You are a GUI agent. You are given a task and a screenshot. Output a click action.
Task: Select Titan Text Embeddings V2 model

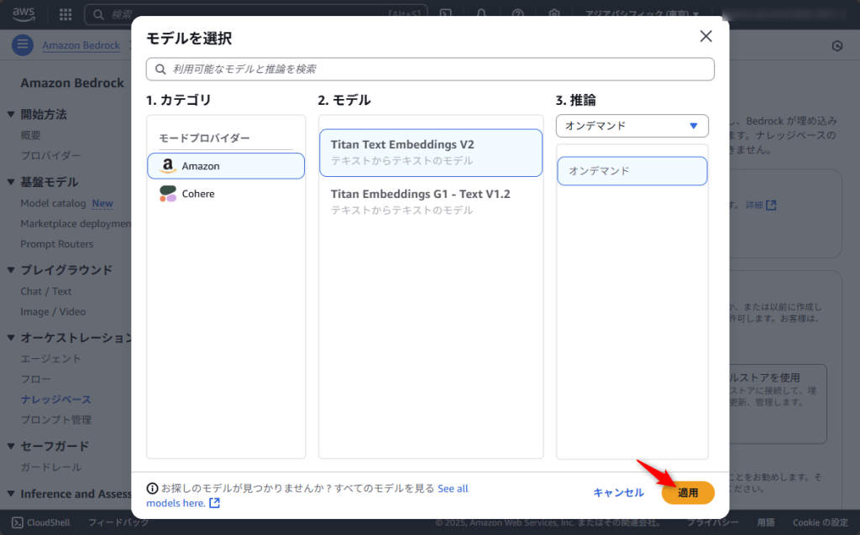tap(431, 153)
